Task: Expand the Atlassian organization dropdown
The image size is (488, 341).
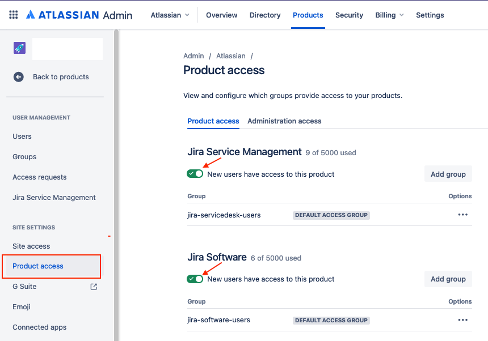Action: click(170, 15)
